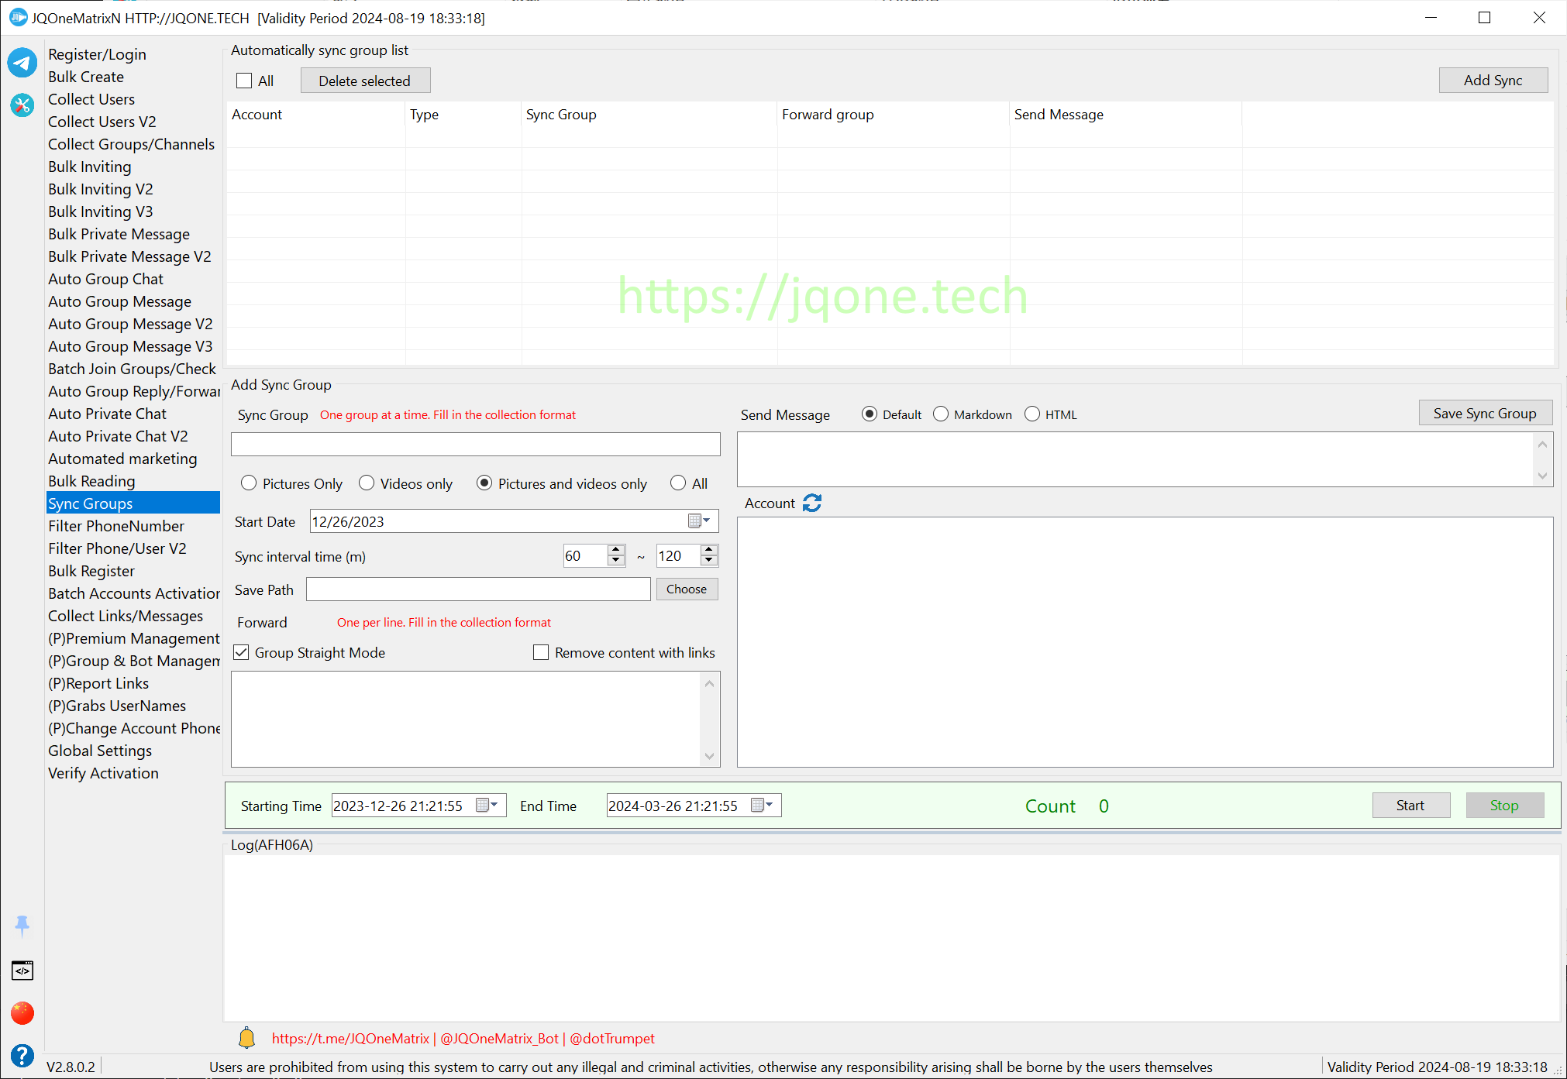The width and height of the screenshot is (1567, 1079).
Task: Choose HTML message format
Action: pos(1032,414)
